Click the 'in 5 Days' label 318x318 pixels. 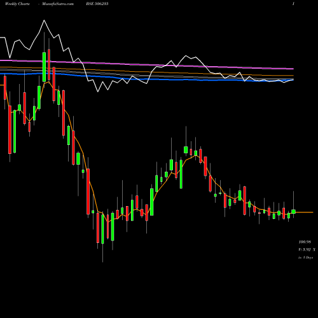(305, 258)
